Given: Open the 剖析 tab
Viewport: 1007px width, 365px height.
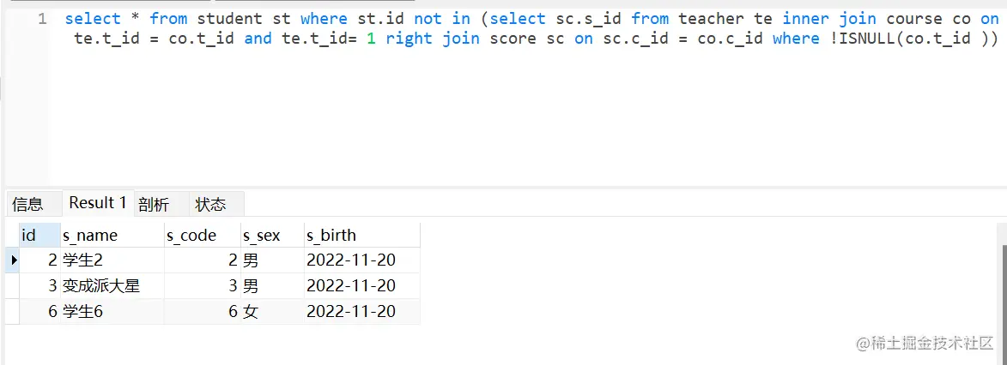Looking at the screenshot, I should [154, 204].
